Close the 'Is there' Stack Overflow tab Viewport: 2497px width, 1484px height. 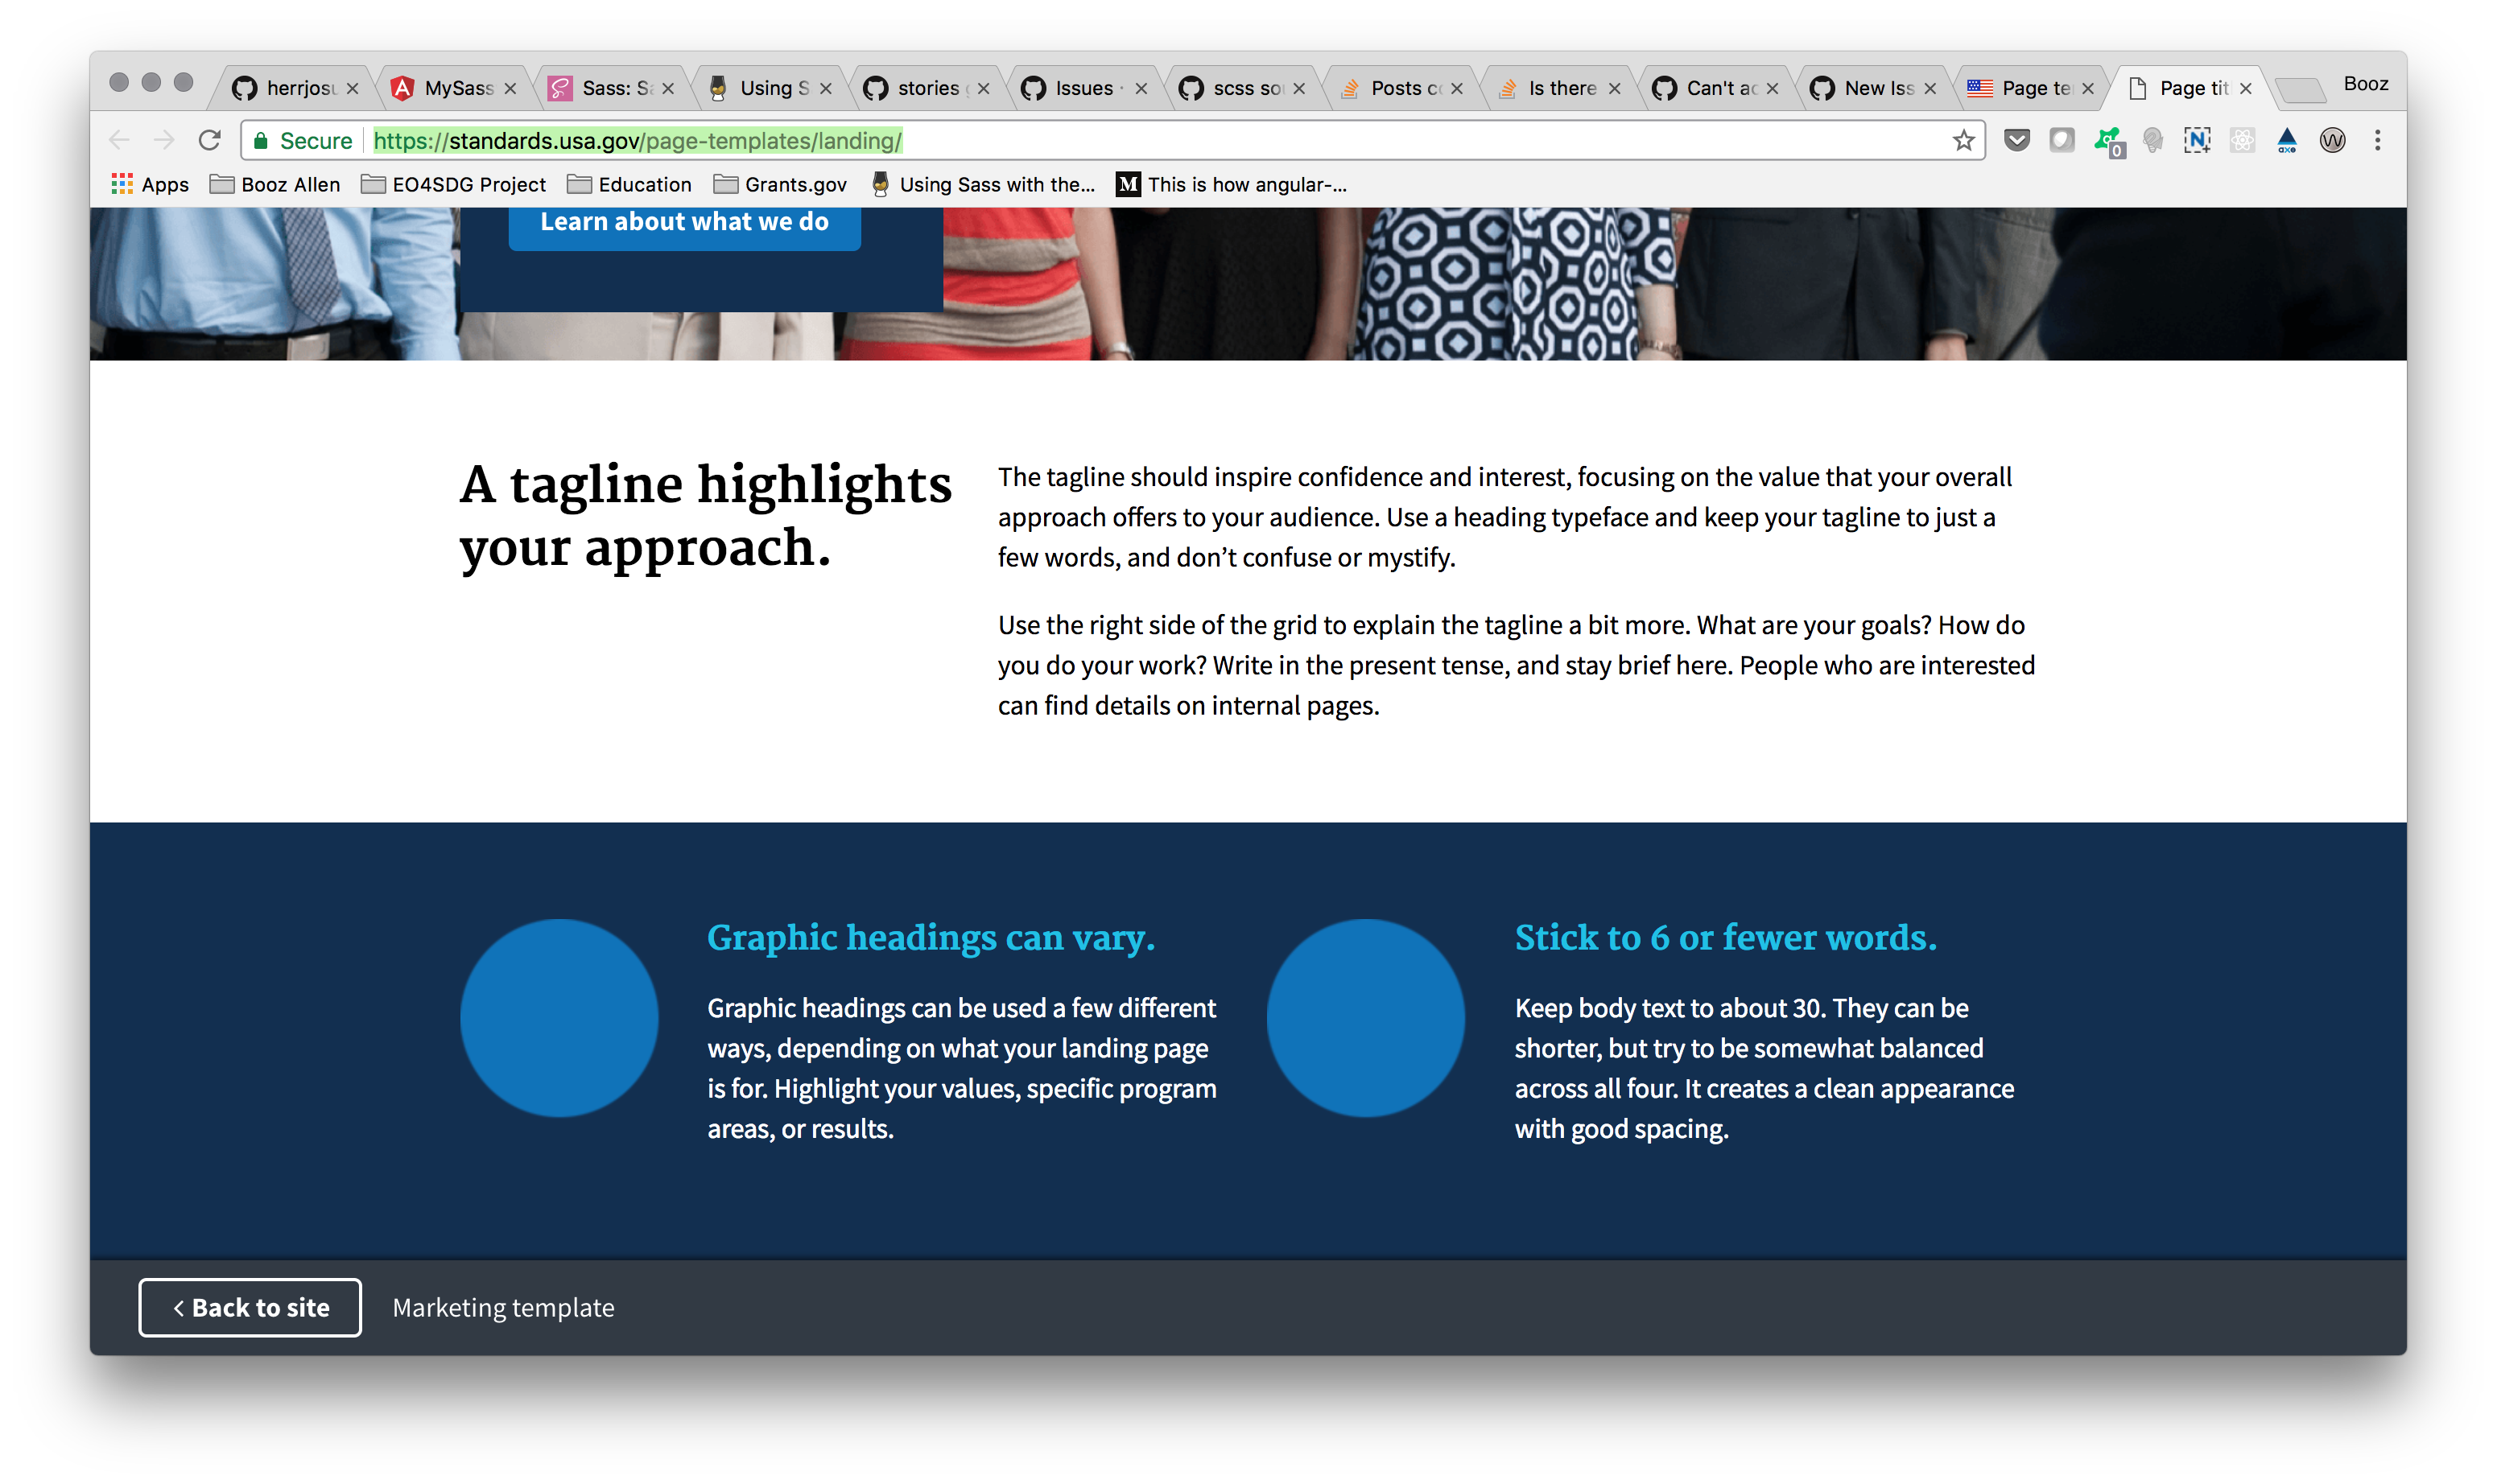click(1614, 88)
